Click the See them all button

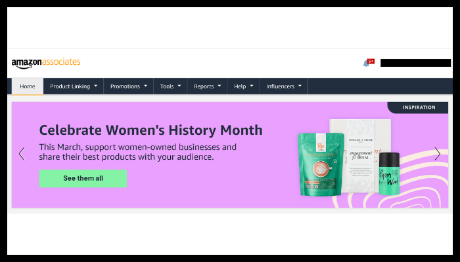pos(83,178)
